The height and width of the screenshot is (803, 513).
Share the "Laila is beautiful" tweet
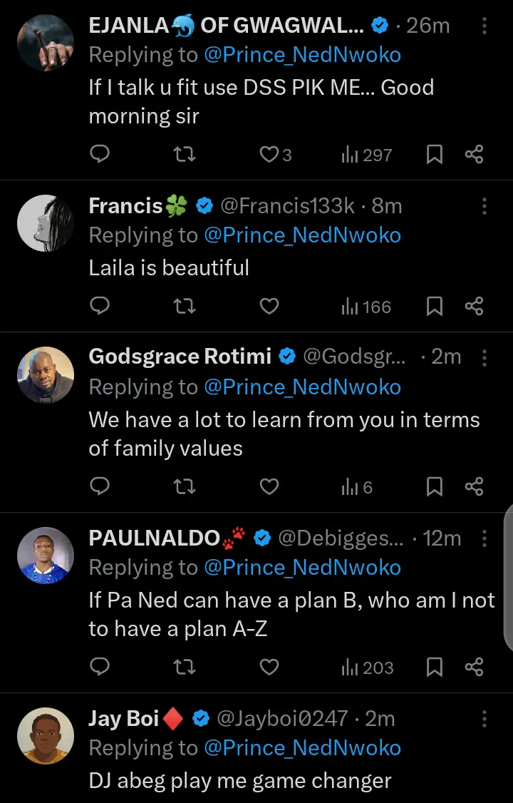pos(474,307)
